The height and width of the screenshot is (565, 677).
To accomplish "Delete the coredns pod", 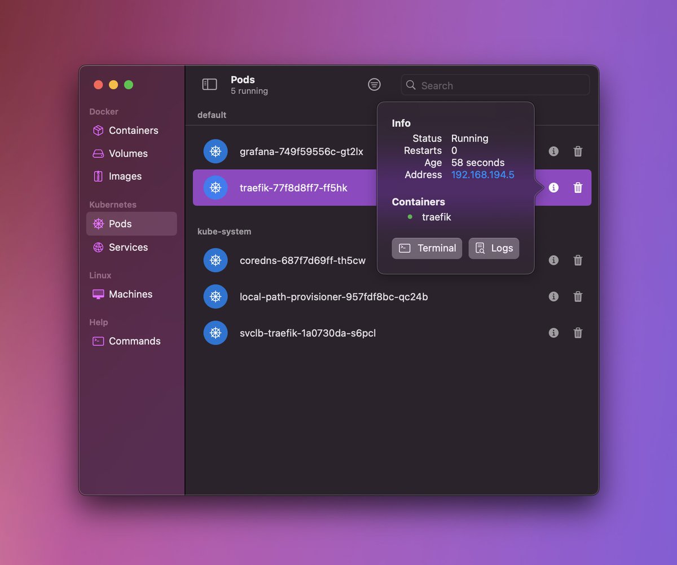I will [x=578, y=261].
